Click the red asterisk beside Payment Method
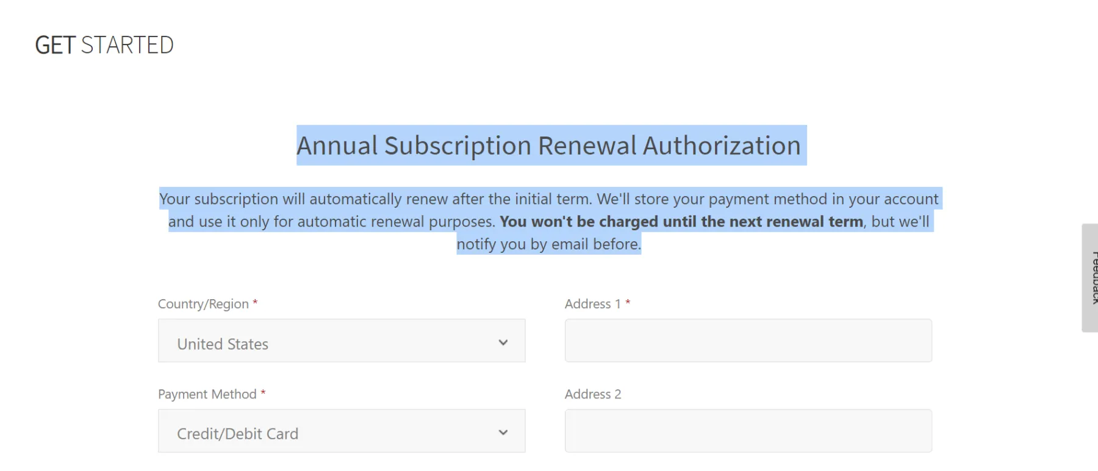The height and width of the screenshot is (471, 1098). (263, 393)
